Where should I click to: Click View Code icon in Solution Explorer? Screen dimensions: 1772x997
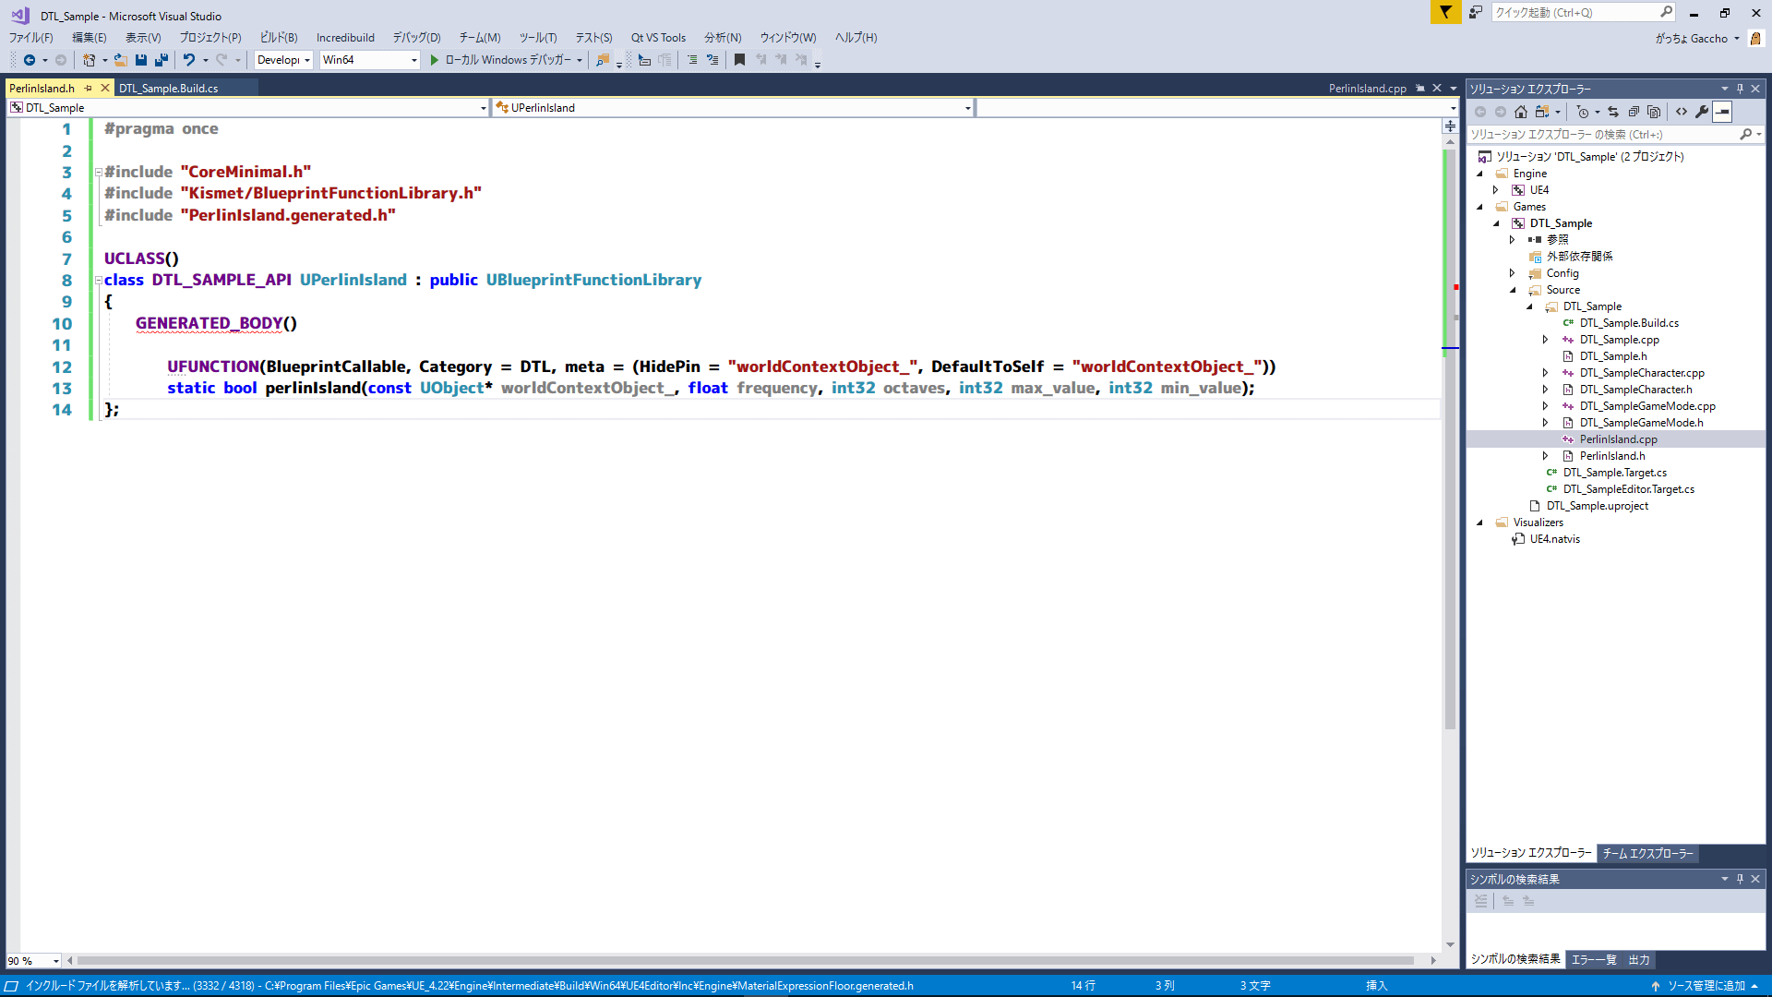click(1682, 112)
